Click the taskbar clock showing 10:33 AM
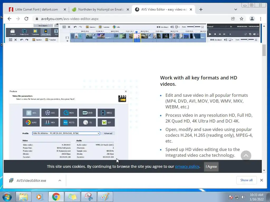This screenshot has width=270, height=202. click(x=257, y=197)
